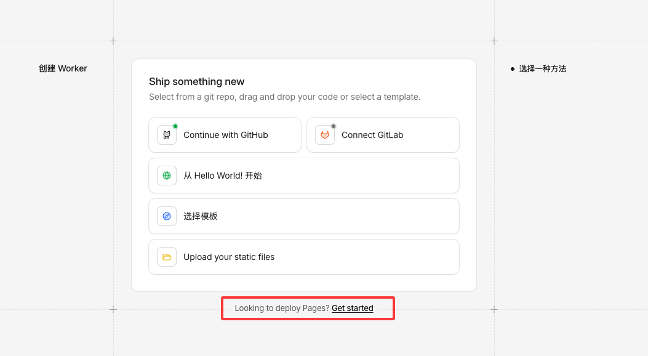Click the blue compass template icon
Screen dimensions: 648x356
click(167, 216)
